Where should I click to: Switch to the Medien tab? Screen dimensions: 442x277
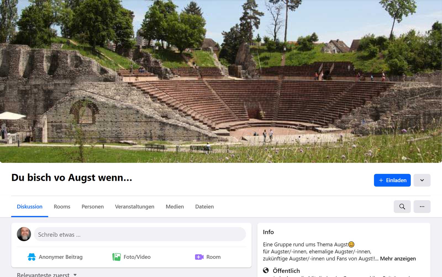tap(175, 206)
